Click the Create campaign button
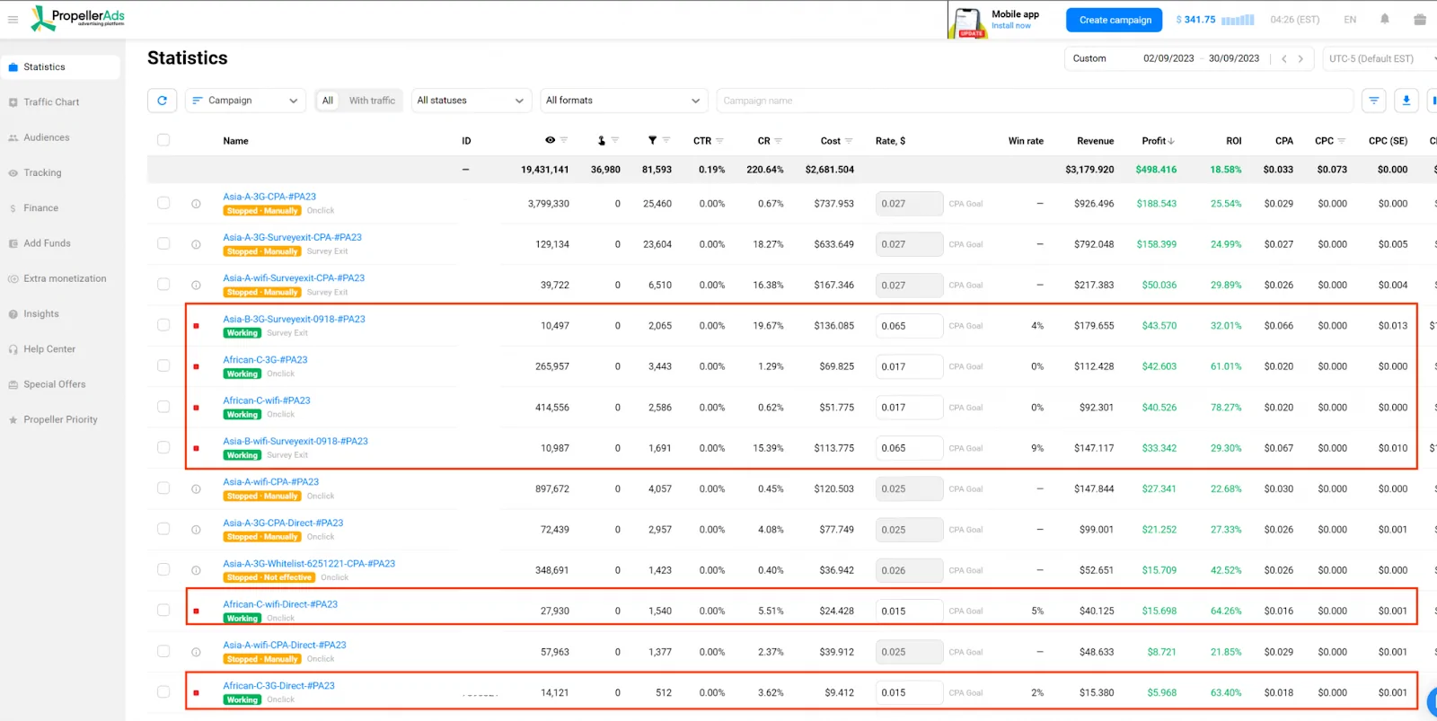This screenshot has width=1437, height=721. 1115,20
